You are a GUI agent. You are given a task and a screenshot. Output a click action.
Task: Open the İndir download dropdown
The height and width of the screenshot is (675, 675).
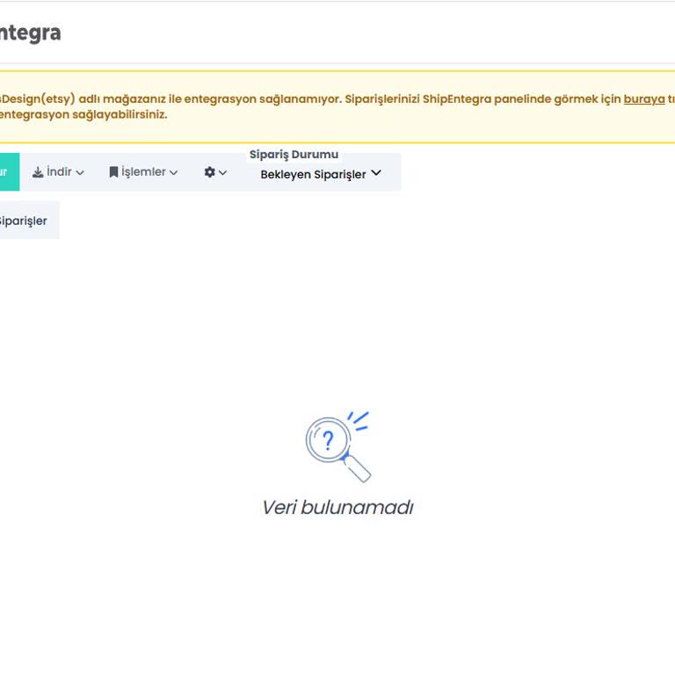[58, 171]
